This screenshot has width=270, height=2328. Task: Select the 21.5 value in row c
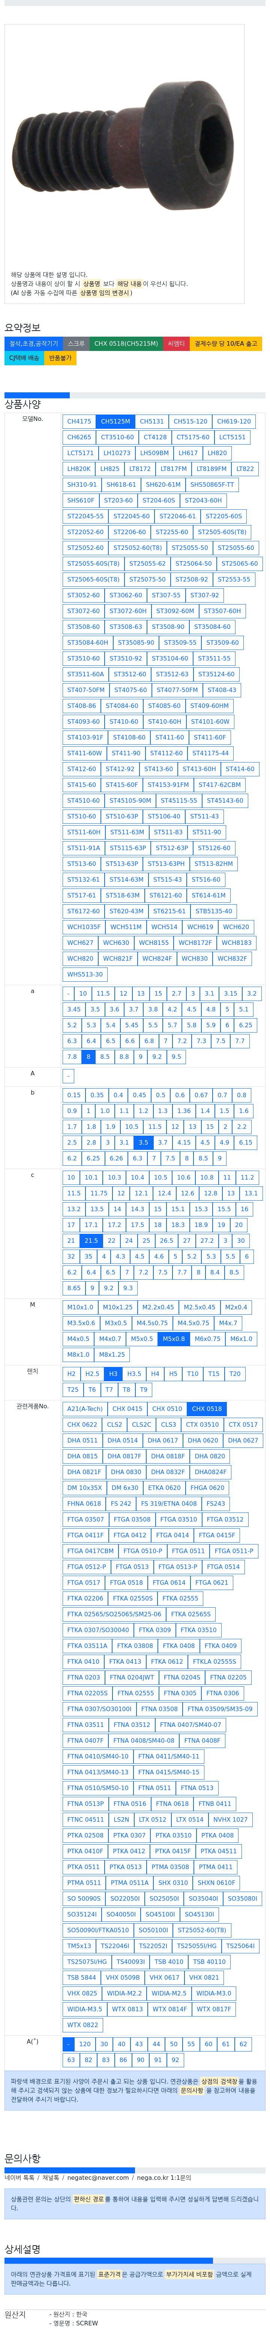pos(91,1241)
